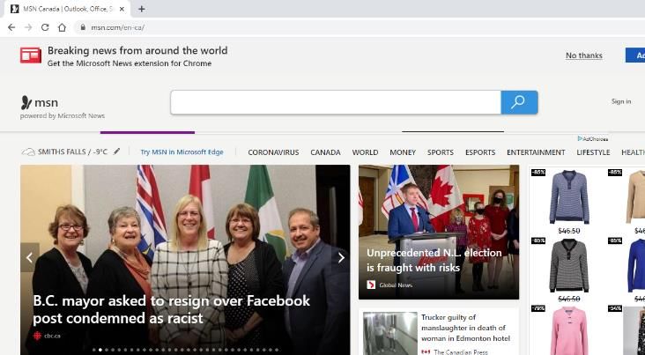The width and height of the screenshot is (645, 355).
Task: Open the Smiths Falls weather link
Action: 72,152
